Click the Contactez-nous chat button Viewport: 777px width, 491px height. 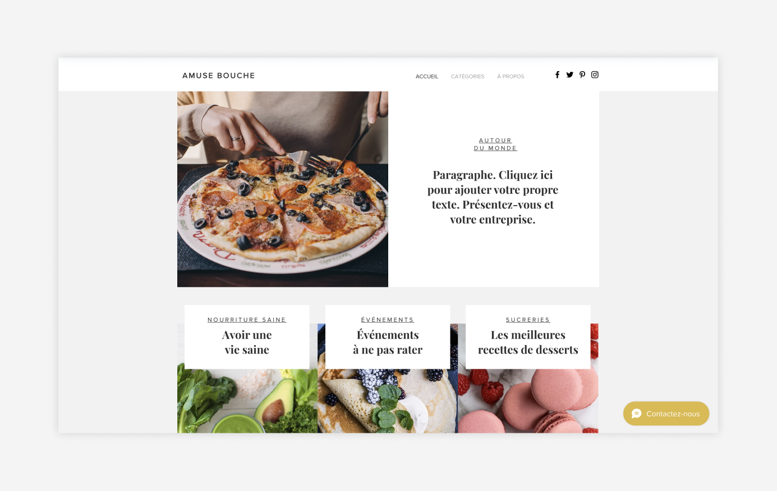coord(666,414)
